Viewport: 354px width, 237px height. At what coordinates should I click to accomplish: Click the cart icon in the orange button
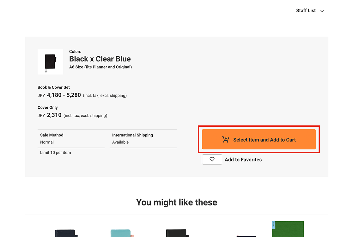point(226,140)
